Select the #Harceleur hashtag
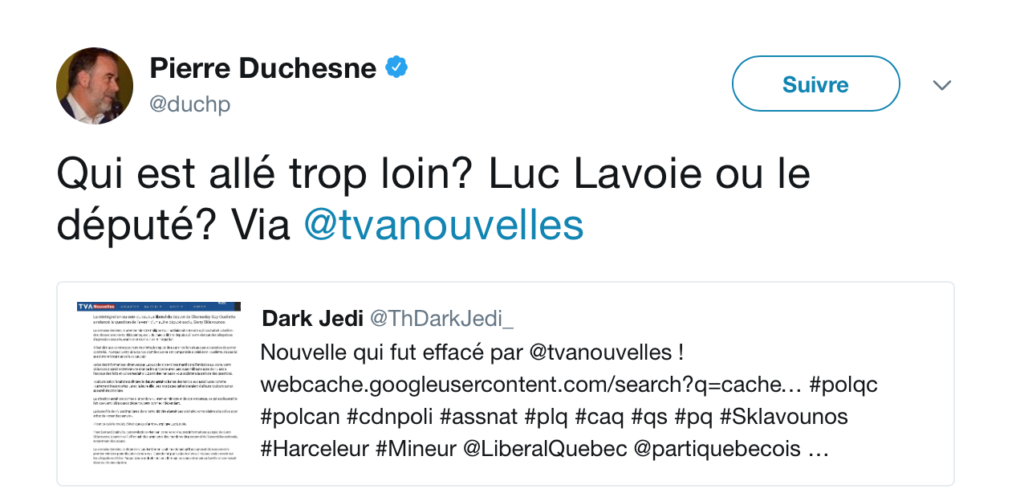This screenshot has height=493, width=1016. click(x=315, y=450)
